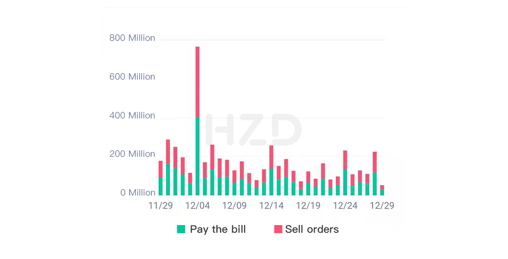Click the last short bar above 12/29

pos(382,190)
